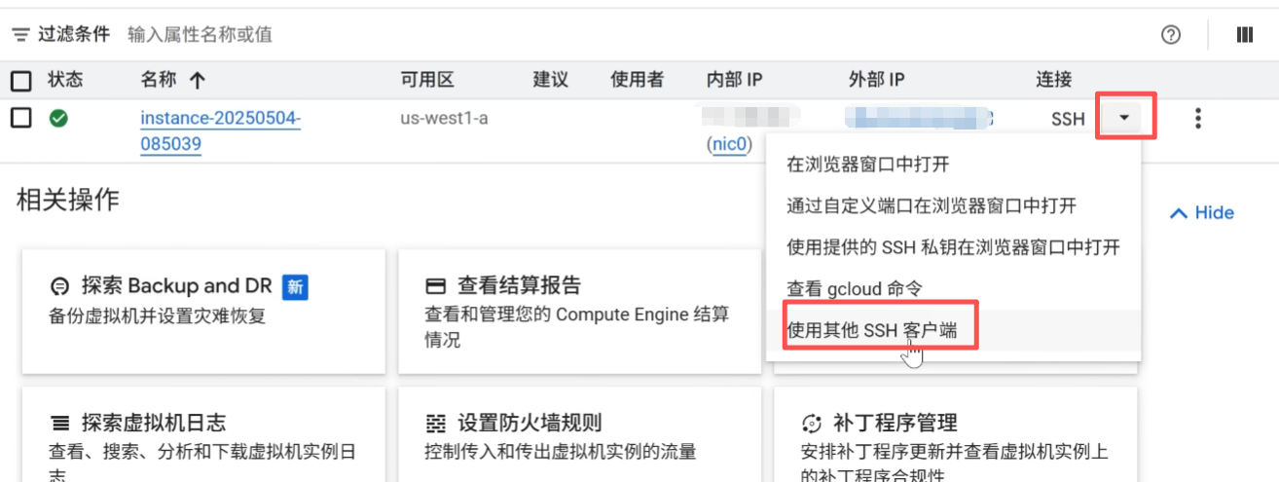Collapse related actions with Hide
This screenshot has height=482, width=1279.
tap(1202, 213)
